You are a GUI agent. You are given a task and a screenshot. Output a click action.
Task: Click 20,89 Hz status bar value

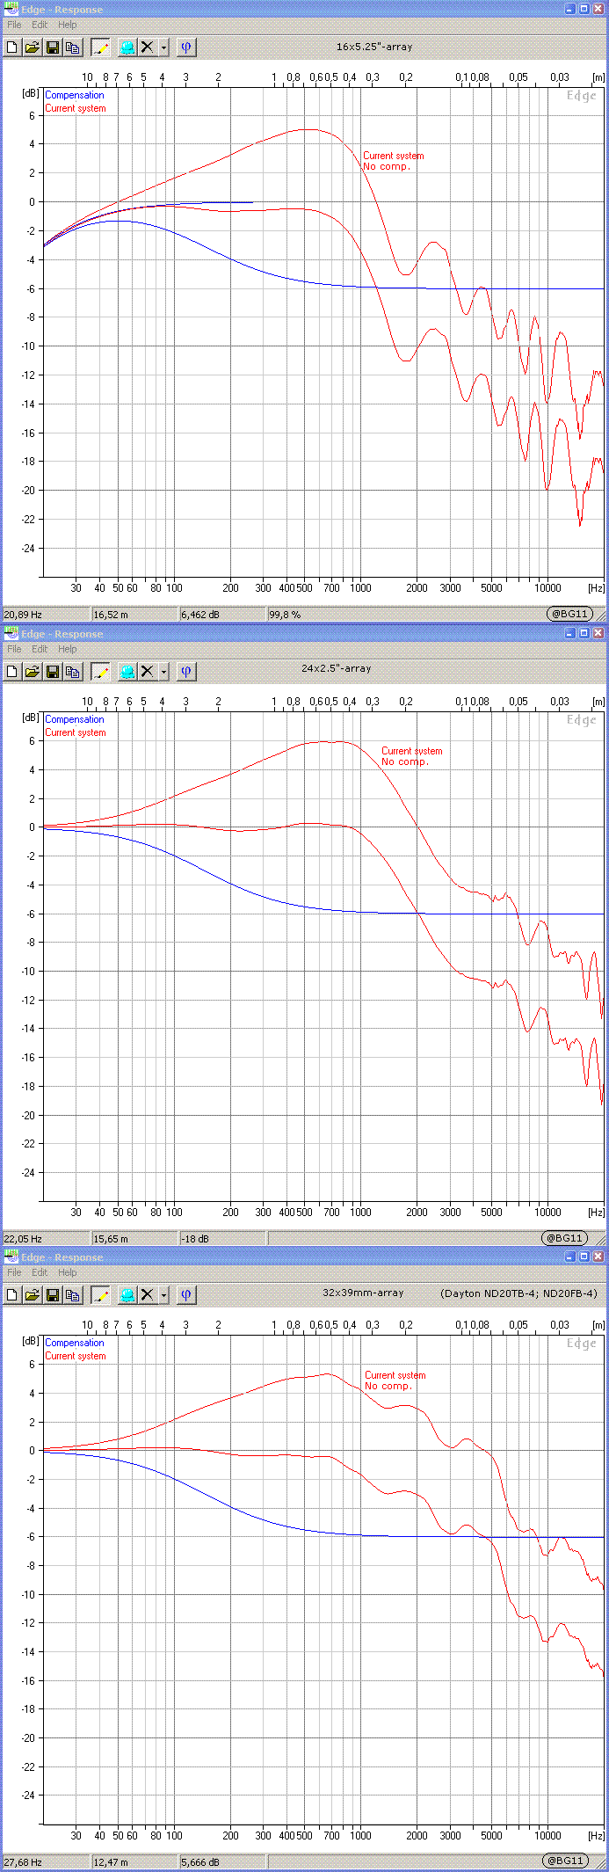(24, 615)
